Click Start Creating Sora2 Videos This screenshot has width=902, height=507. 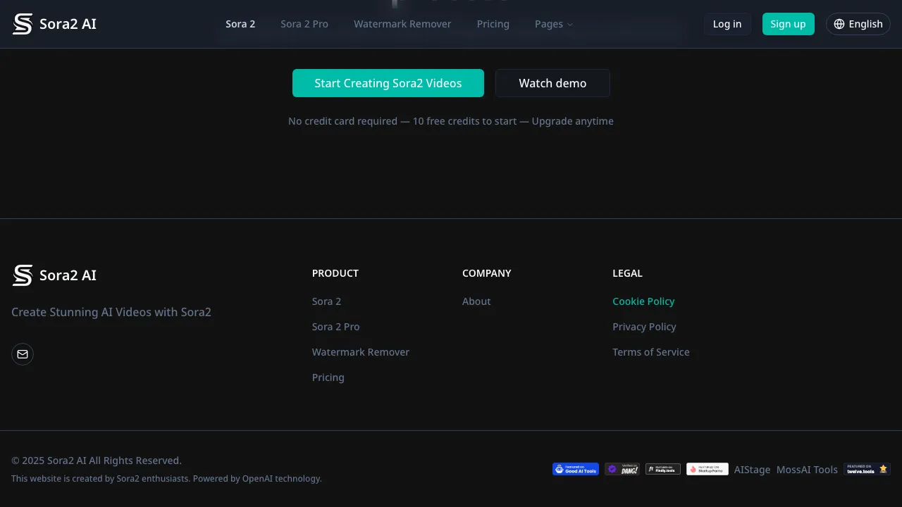click(388, 83)
